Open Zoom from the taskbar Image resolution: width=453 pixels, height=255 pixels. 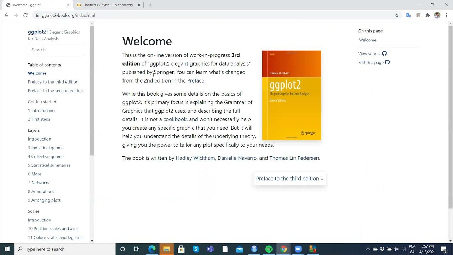[x=298, y=249]
